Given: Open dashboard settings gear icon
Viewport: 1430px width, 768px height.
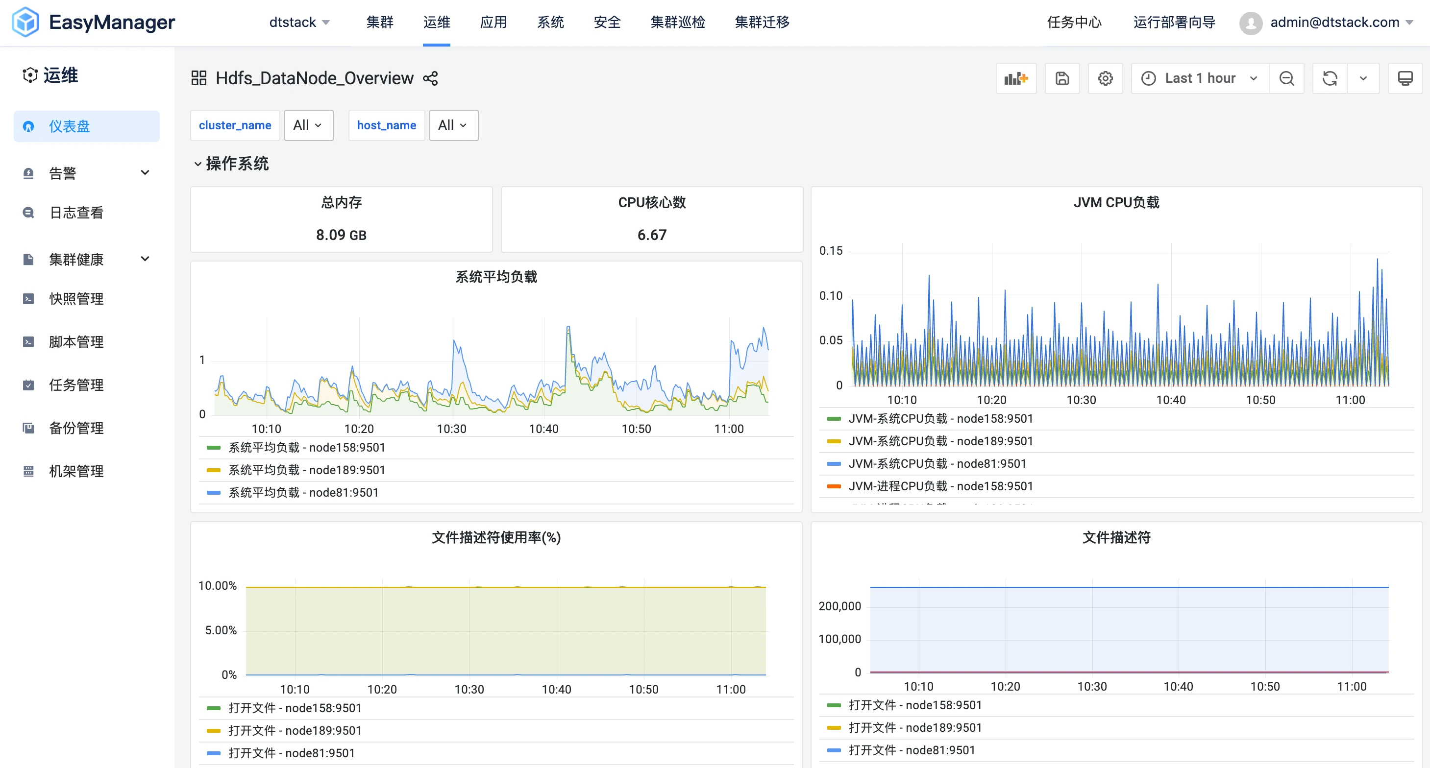Looking at the screenshot, I should (x=1105, y=78).
